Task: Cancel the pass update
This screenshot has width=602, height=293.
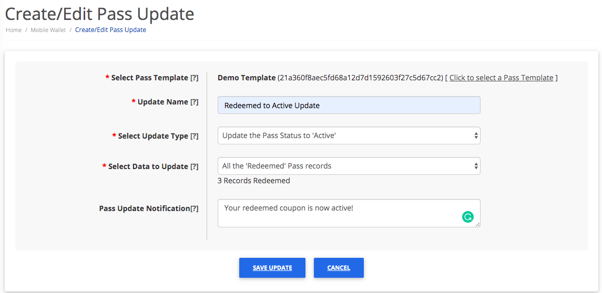Action: [x=339, y=268]
